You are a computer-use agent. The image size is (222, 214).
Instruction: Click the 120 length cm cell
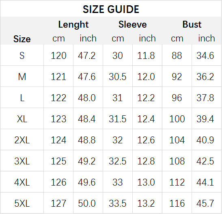58,56
